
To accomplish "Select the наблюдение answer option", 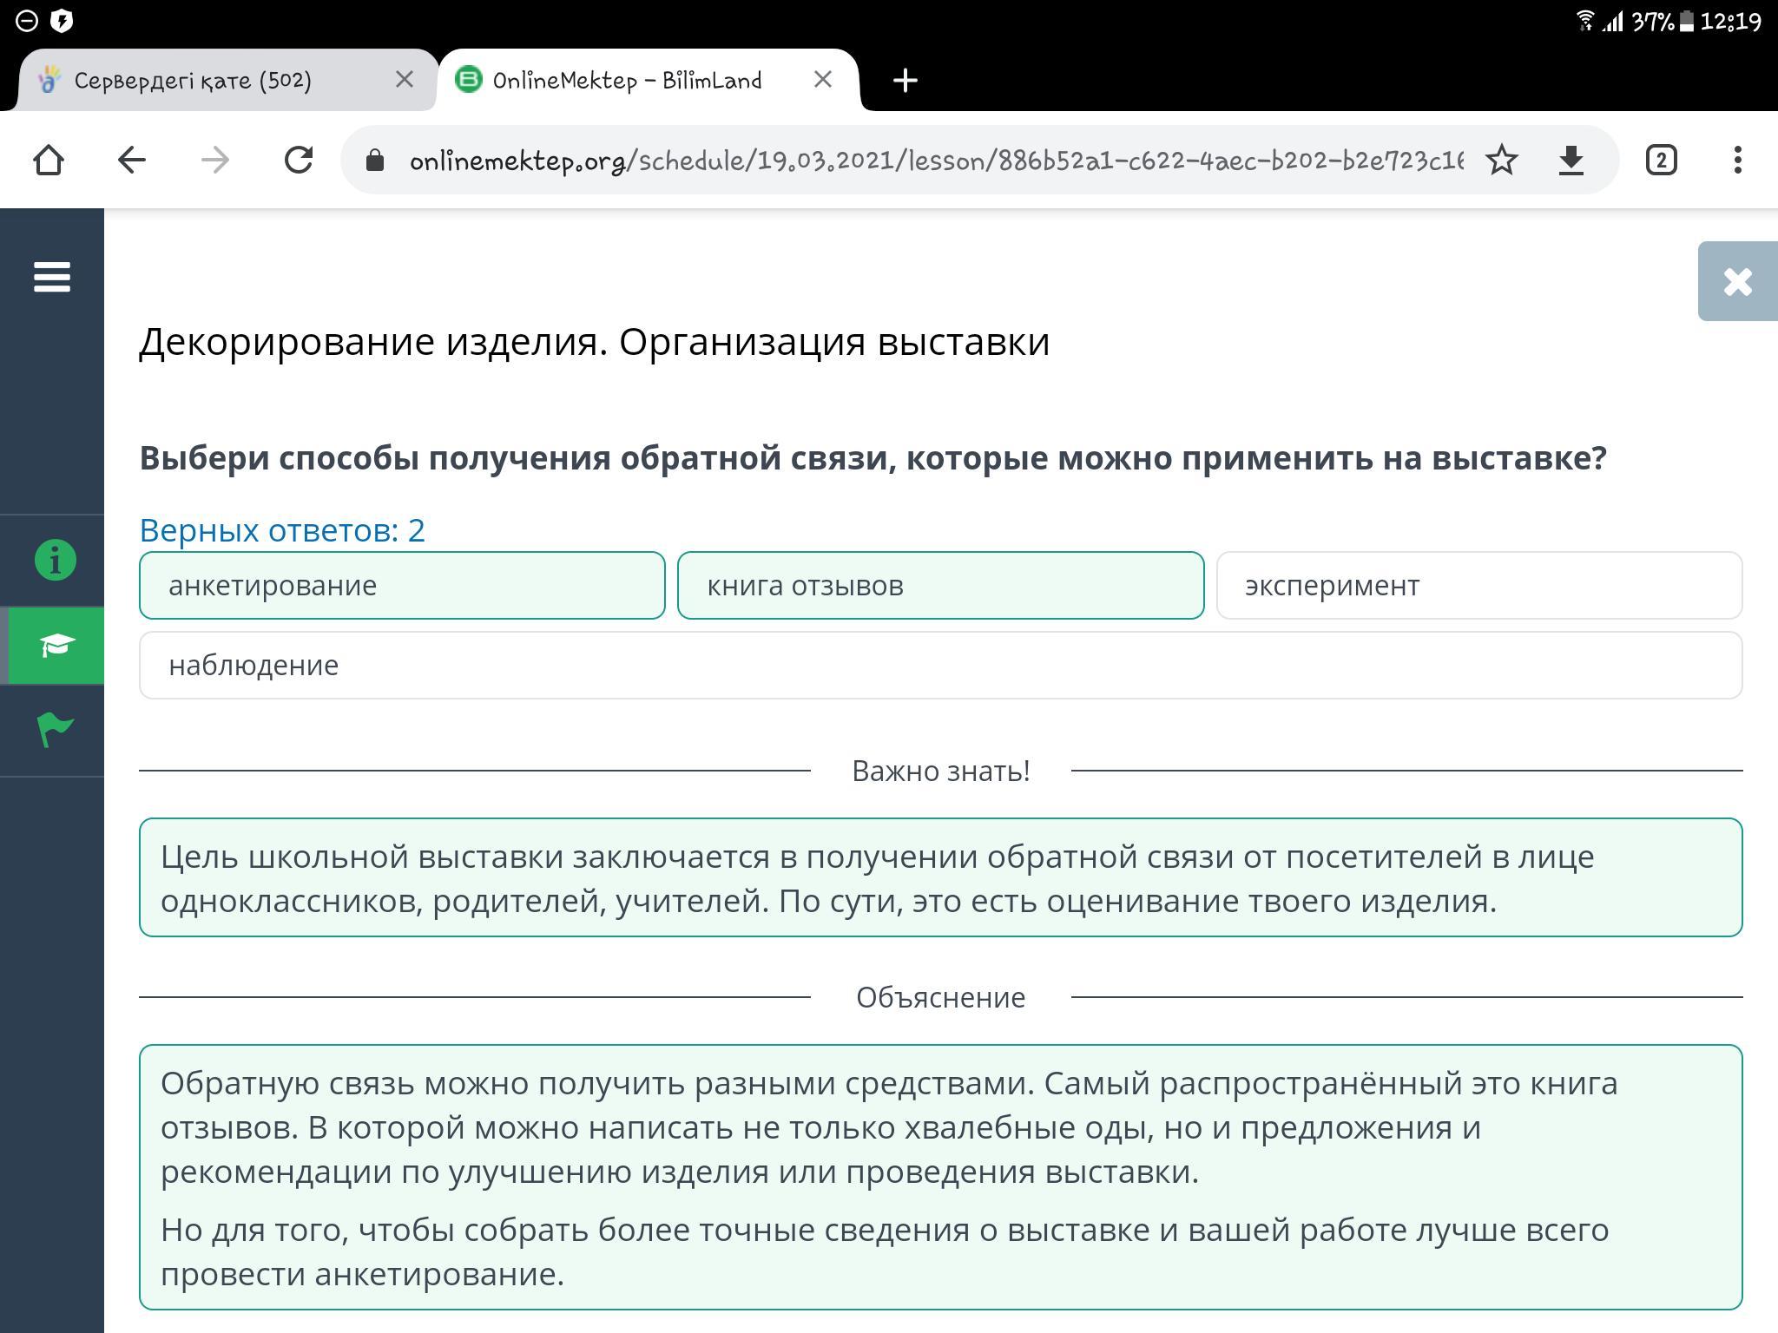I will [940, 666].
